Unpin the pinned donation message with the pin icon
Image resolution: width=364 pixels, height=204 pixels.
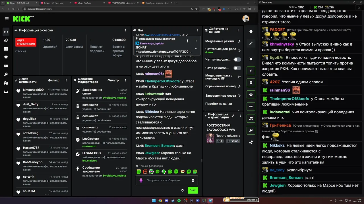(x=187, y=41)
